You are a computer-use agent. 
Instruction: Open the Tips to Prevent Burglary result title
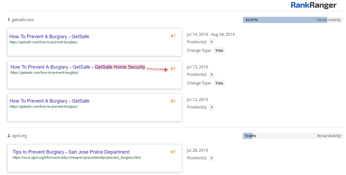(x=71, y=152)
